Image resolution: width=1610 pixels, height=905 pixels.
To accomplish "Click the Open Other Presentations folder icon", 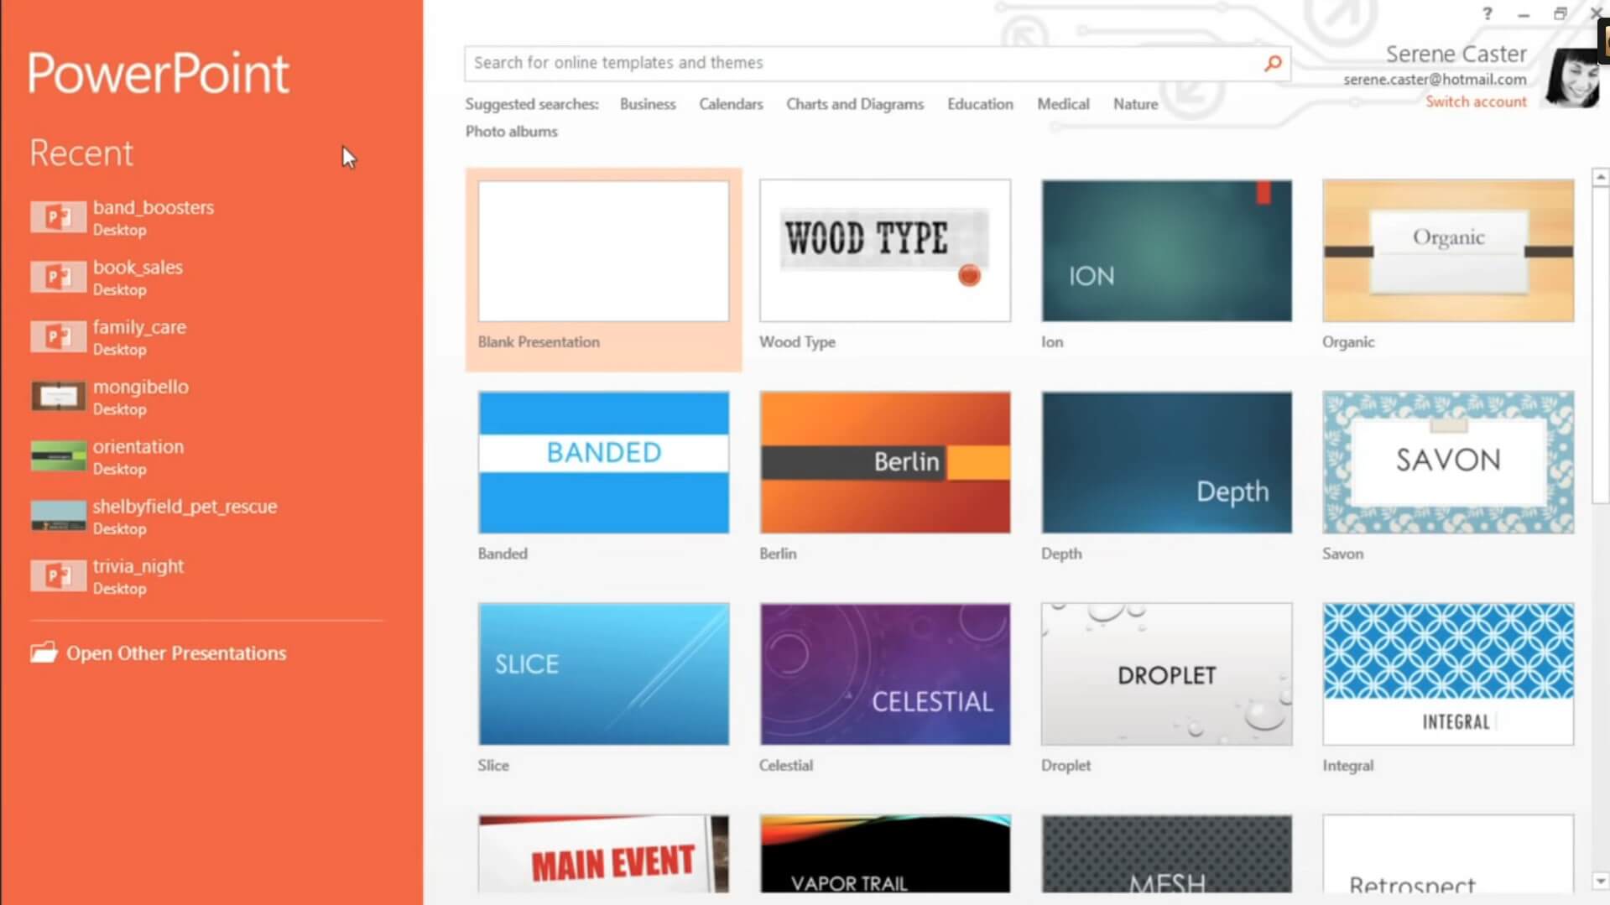I will (x=44, y=653).
